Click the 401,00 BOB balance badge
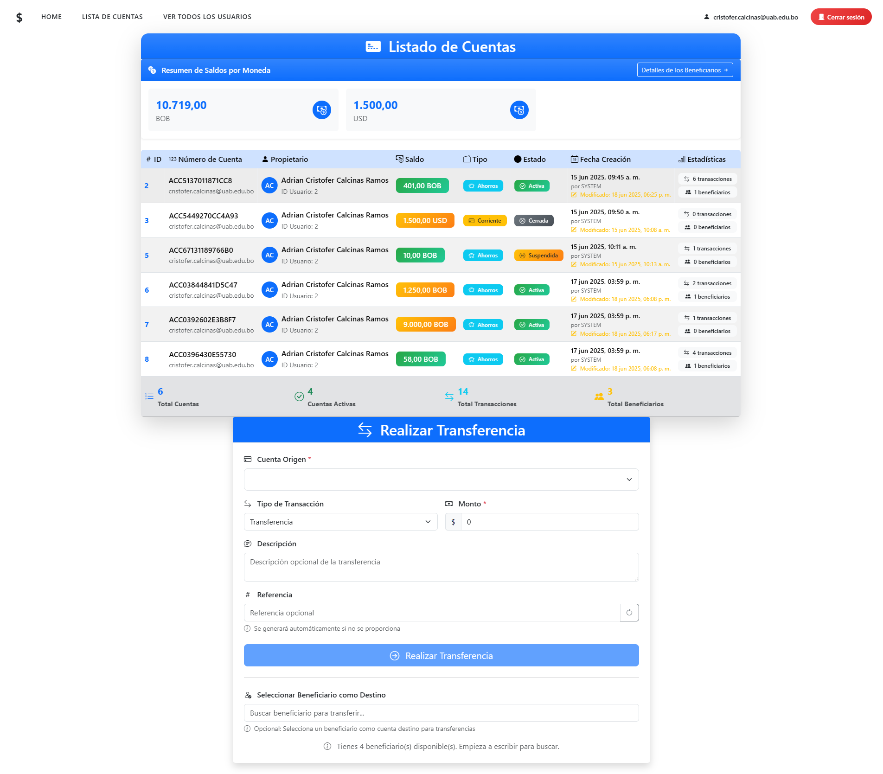The width and height of the screenshot is (883, 774). point(422,186)
